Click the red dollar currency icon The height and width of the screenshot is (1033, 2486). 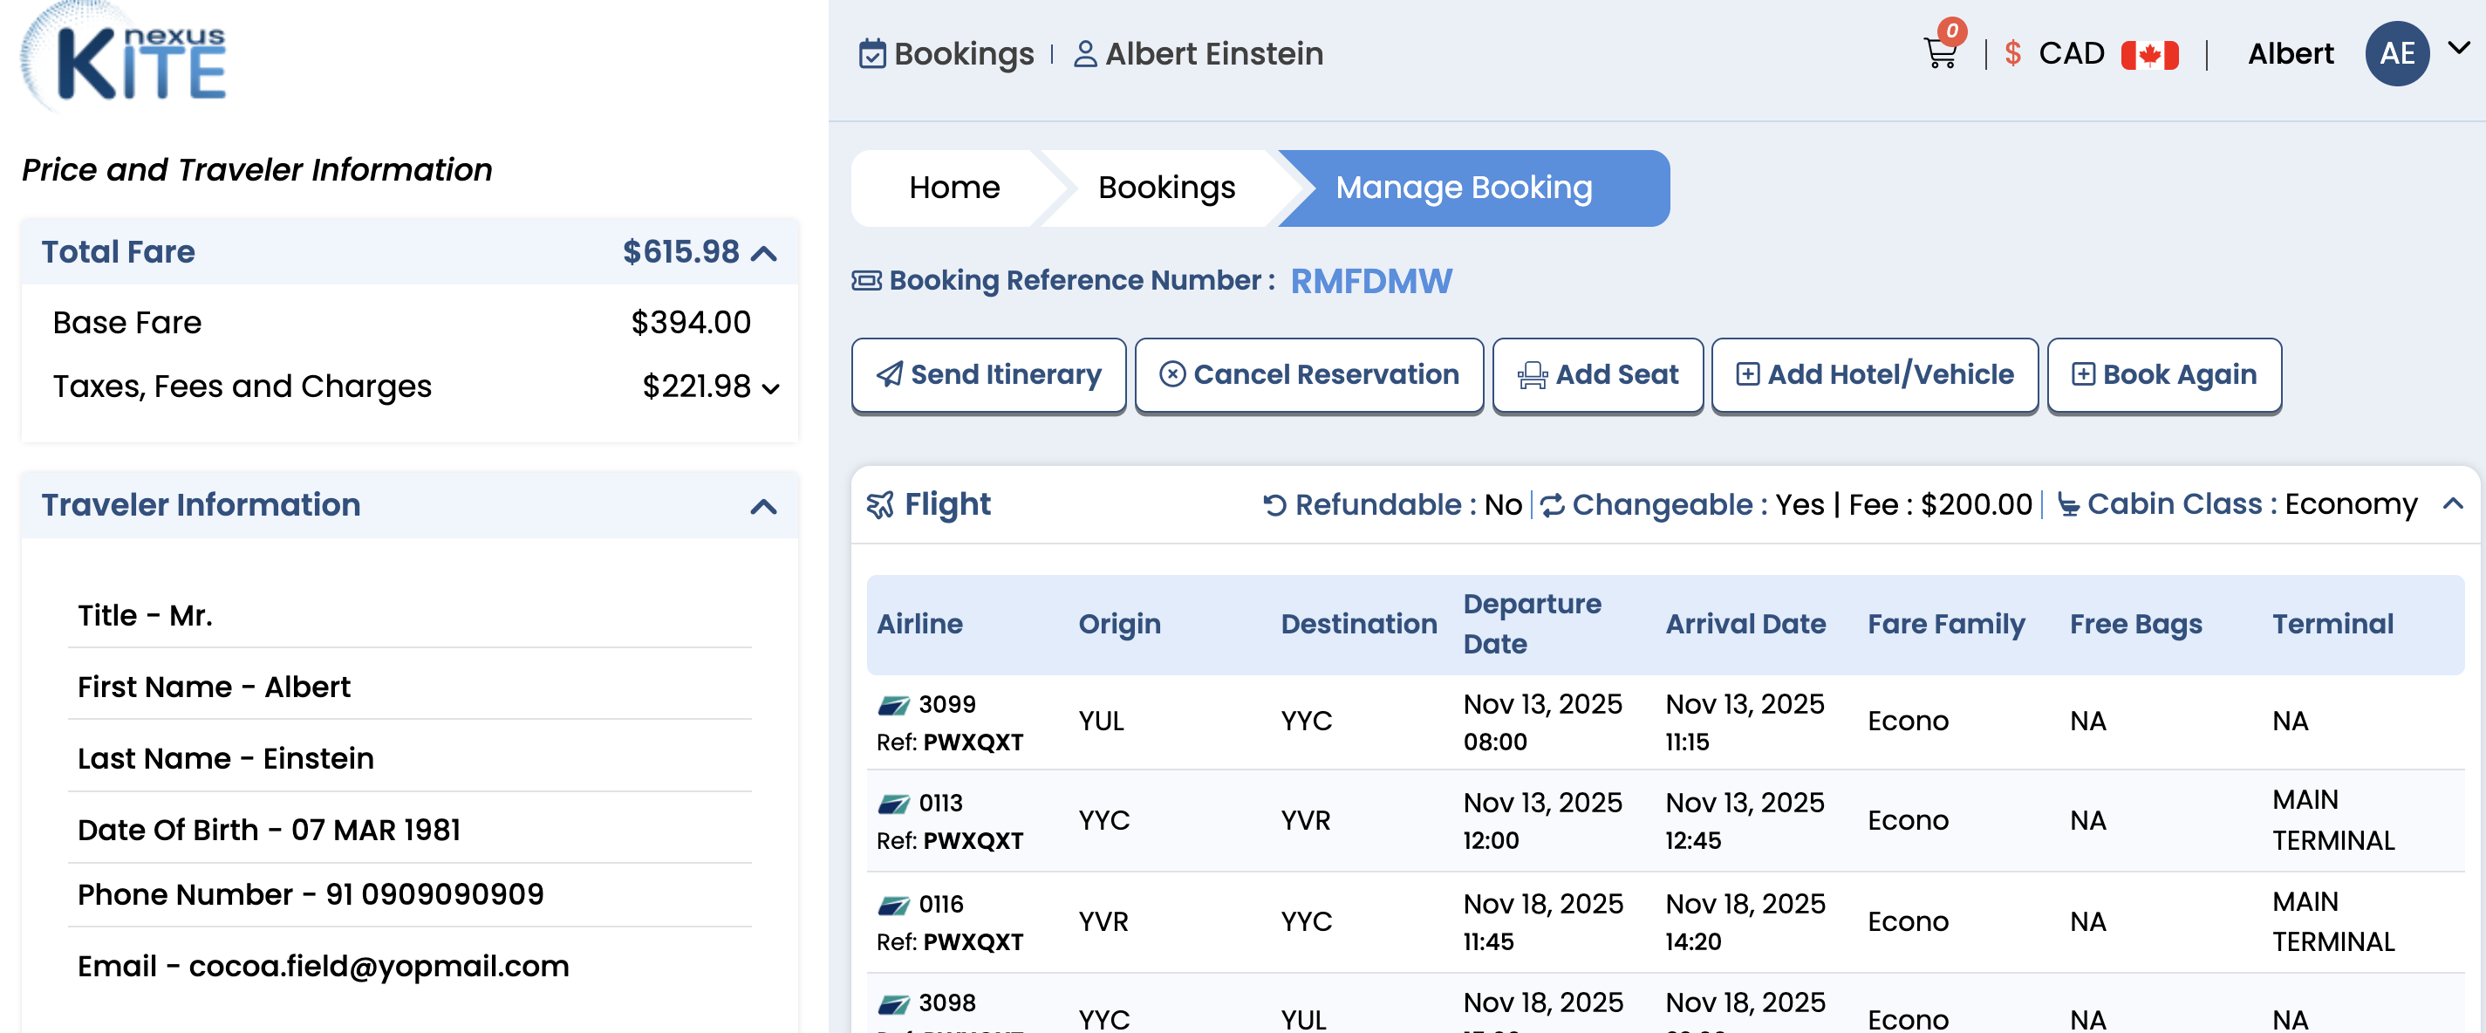pos(2012,53)
